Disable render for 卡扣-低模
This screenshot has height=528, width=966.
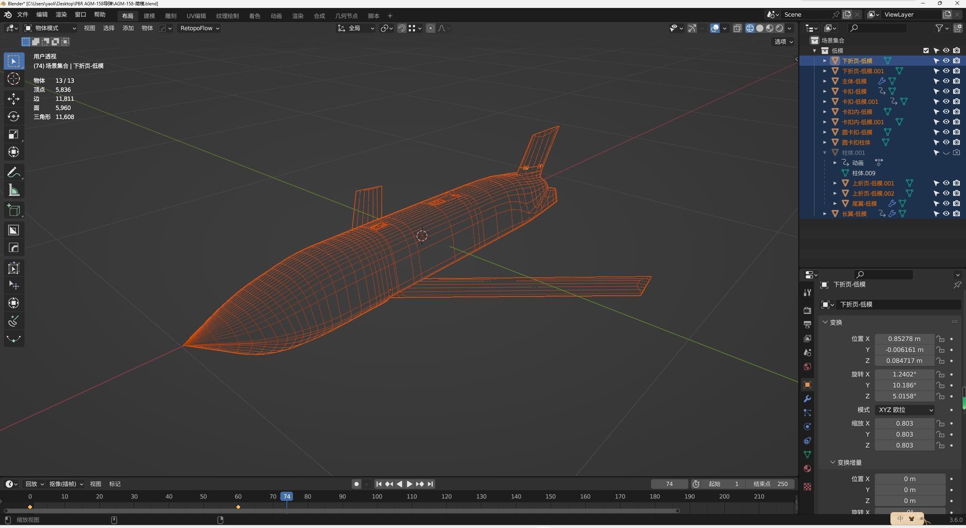pyautogui.click(x=956, y=91)
